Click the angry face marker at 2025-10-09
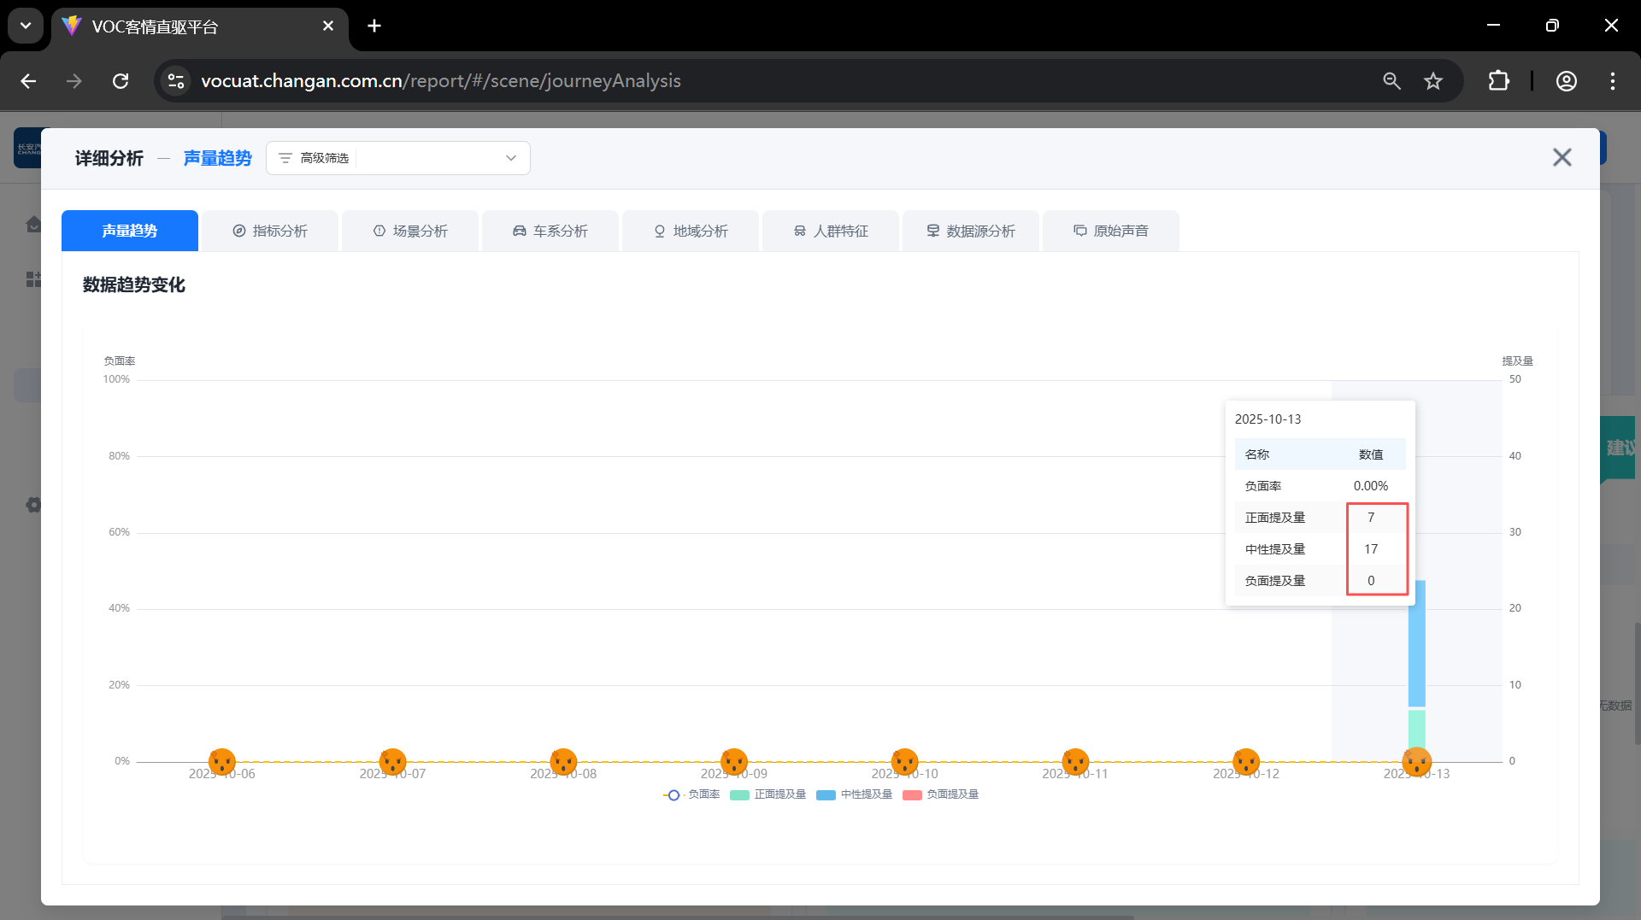Viewport: 1641px width, 920px height. 734,760
